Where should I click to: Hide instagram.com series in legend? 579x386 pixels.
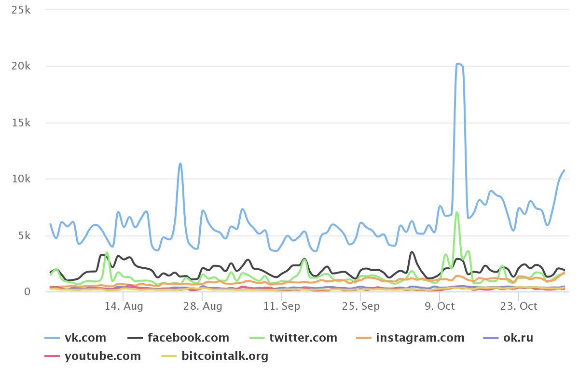click(x=420, y=338)
